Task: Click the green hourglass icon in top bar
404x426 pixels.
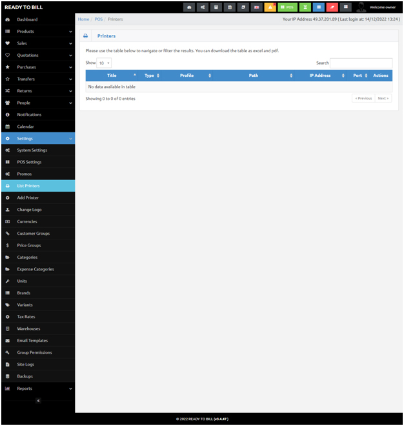Action: [305, 7]
